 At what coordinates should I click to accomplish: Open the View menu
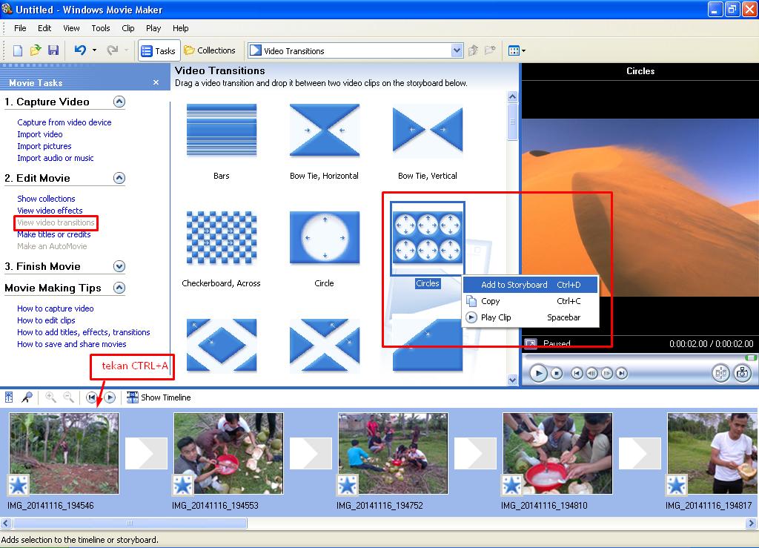point(71,28)
